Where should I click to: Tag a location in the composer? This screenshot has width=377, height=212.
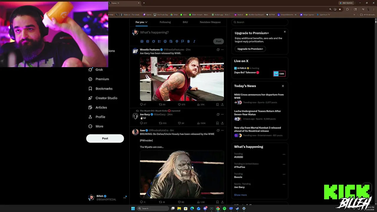click(x=177, y=42)
